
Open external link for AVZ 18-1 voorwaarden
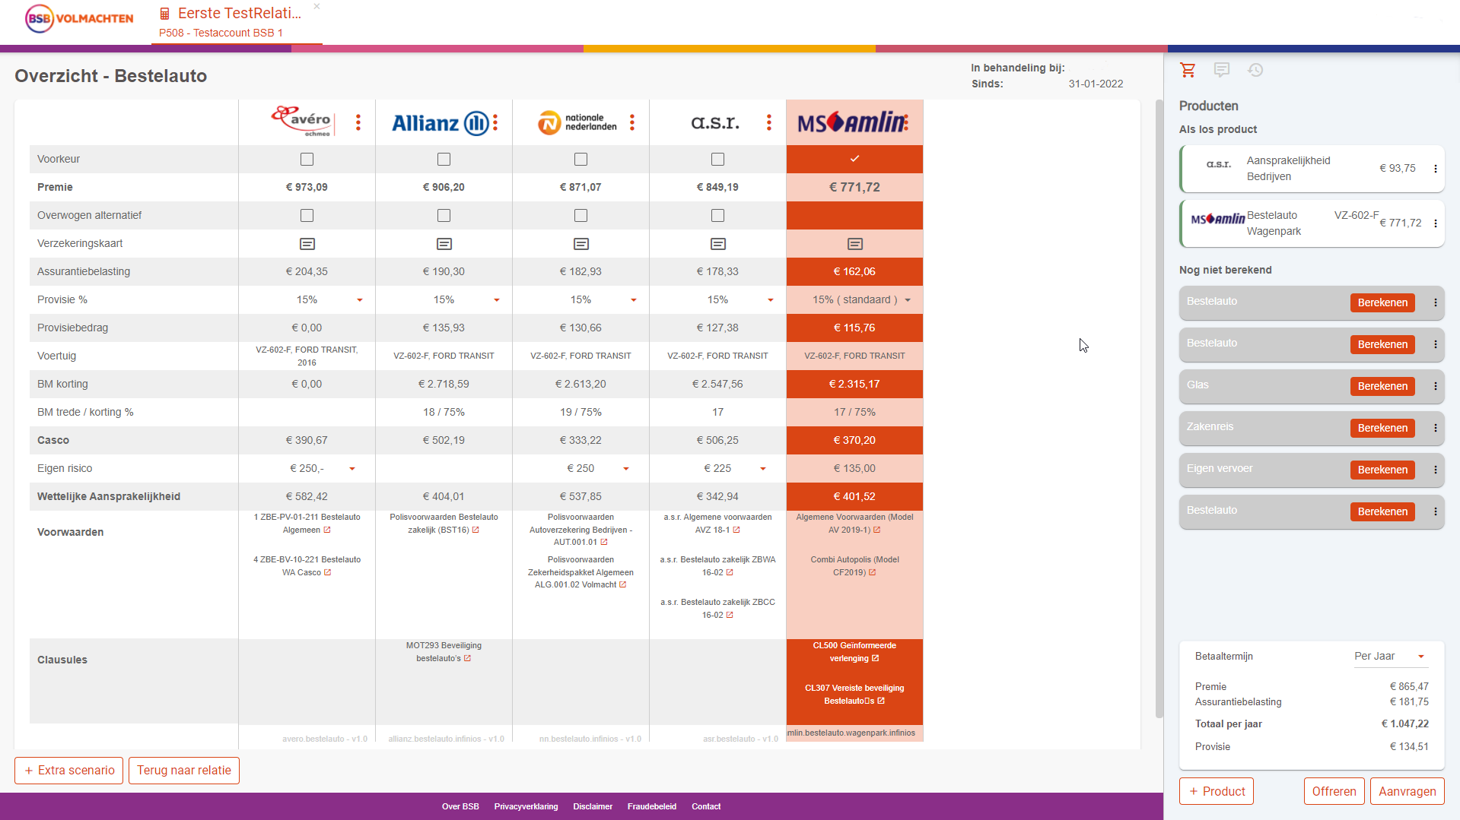coord(736,530)
